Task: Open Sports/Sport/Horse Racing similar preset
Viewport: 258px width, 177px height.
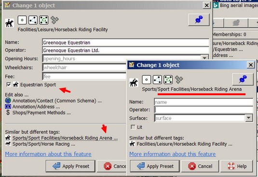Action: tap(43, 144)
